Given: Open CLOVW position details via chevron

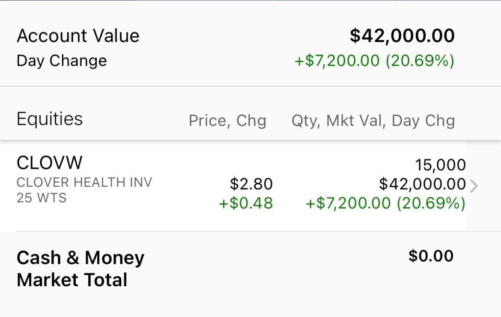Looking at the screenshot, I should (x=474, y=185).
